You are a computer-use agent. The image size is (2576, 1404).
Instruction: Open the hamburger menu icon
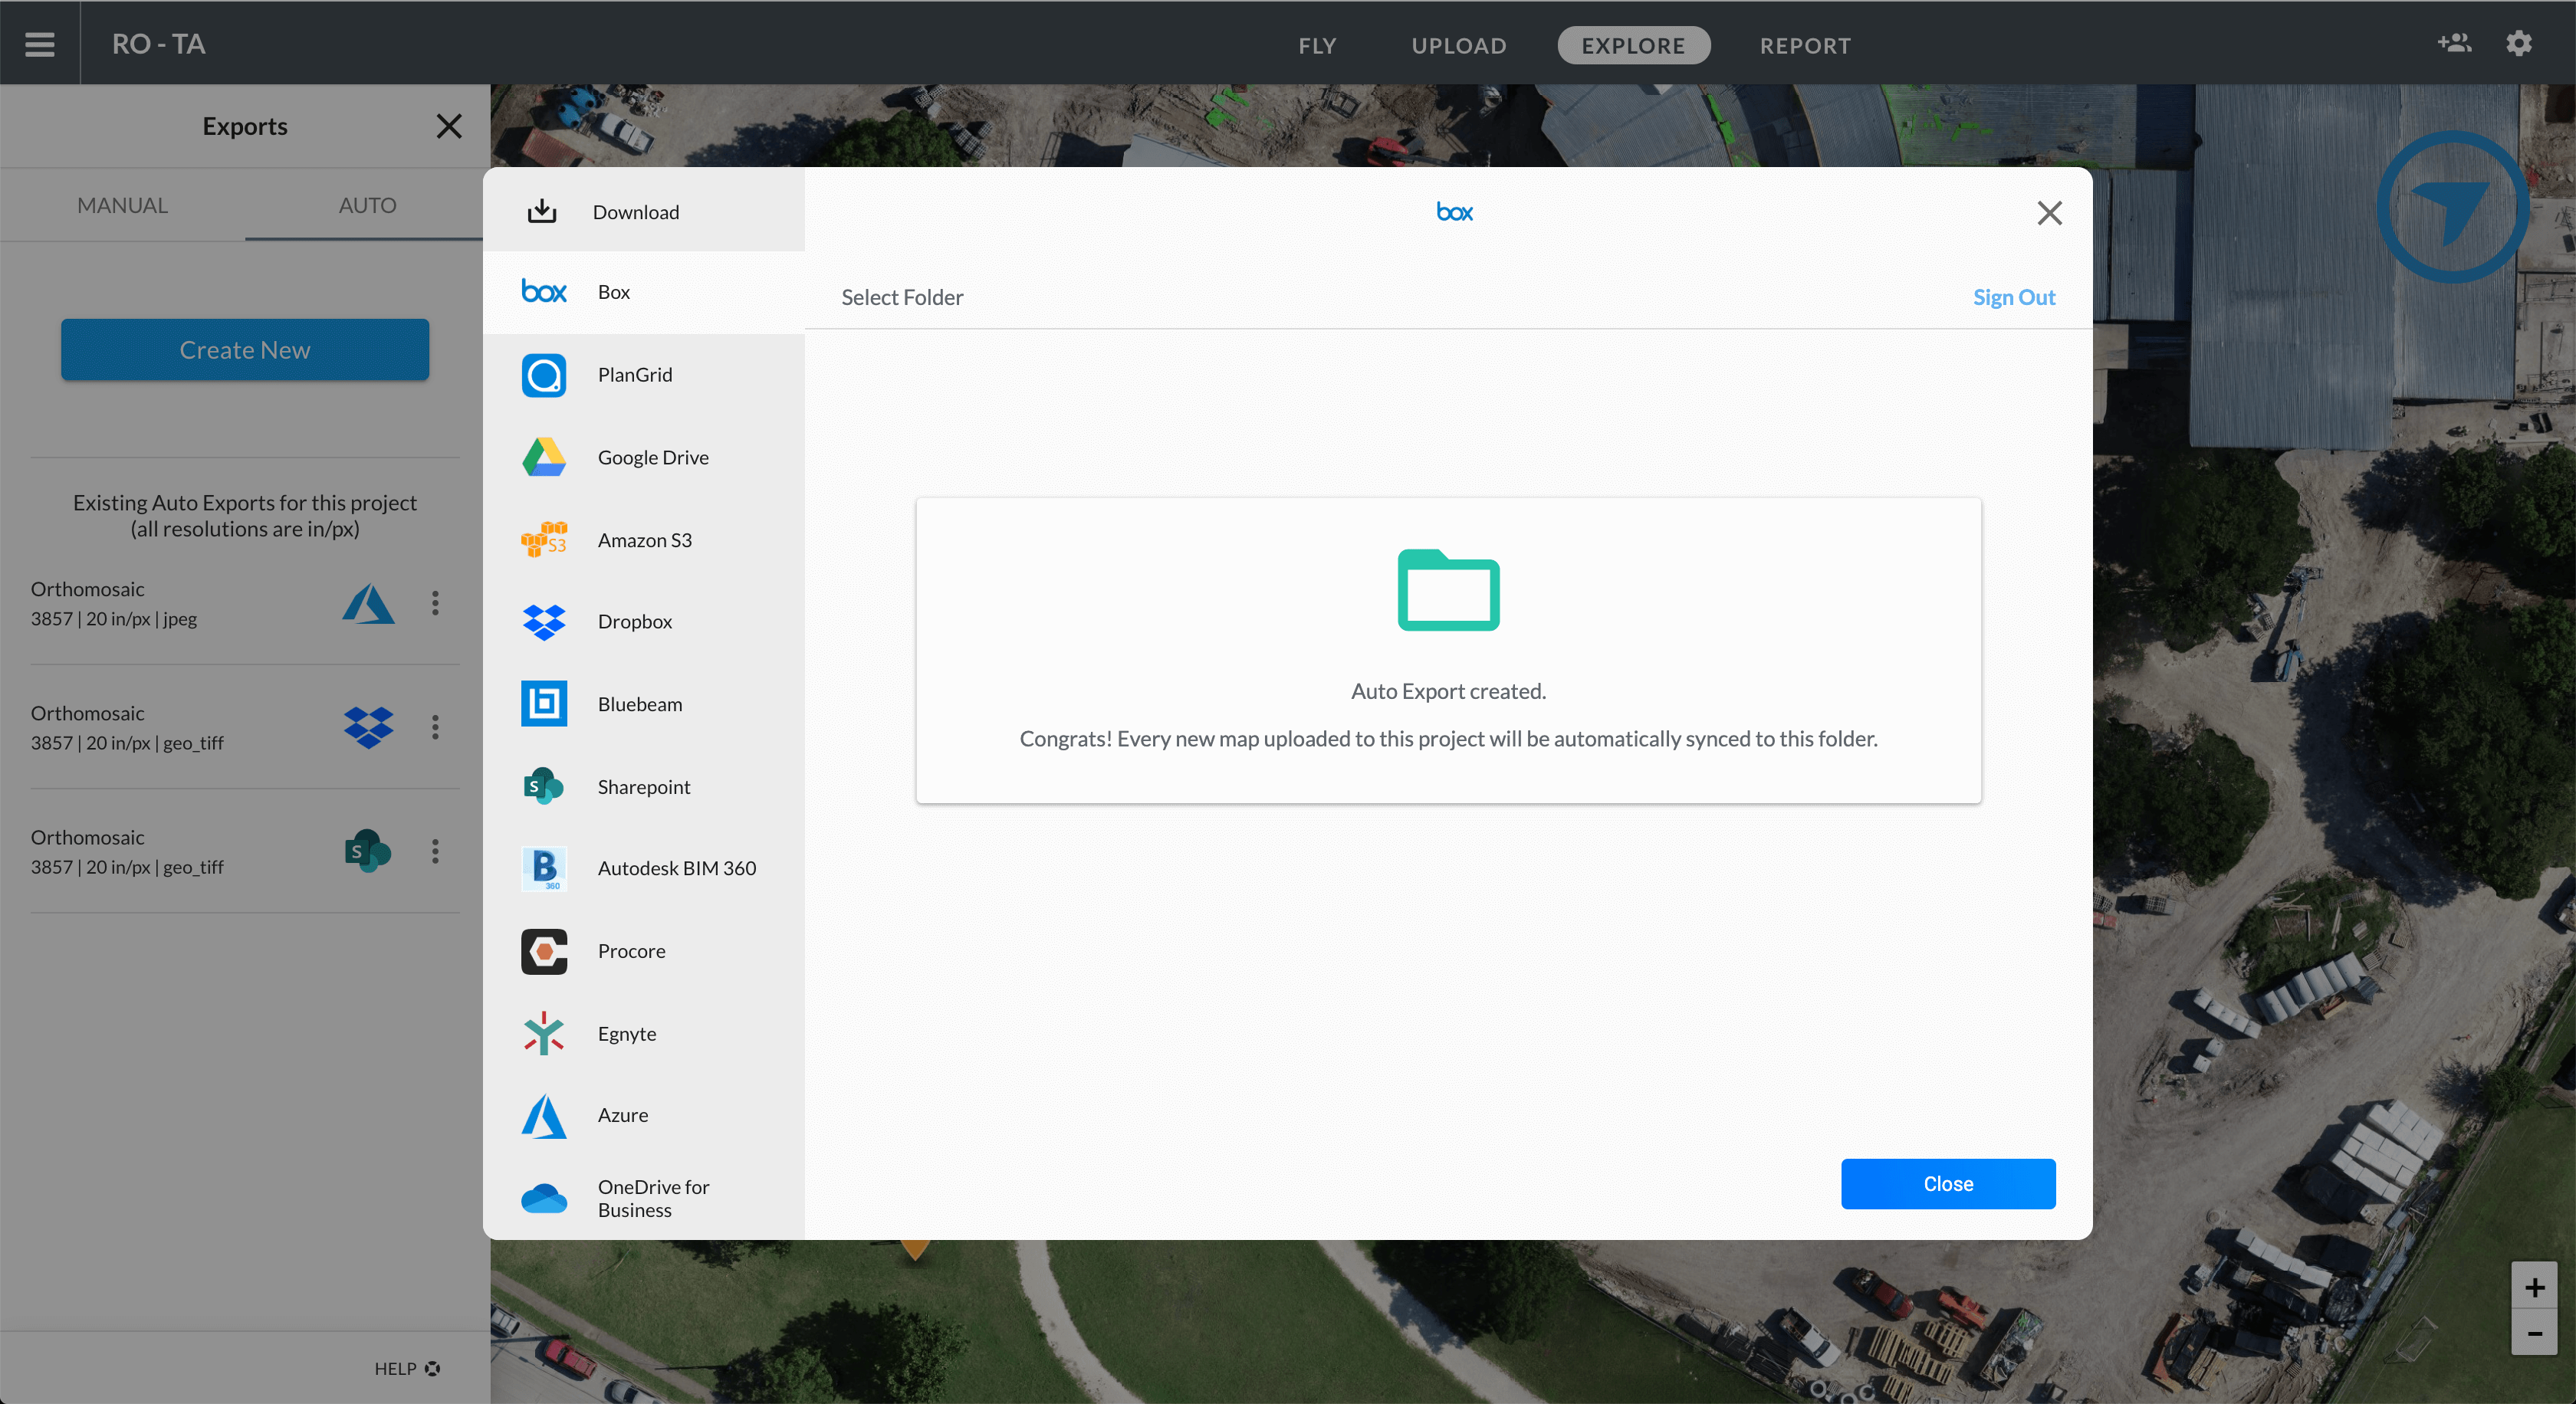pyautogui.click(x=40, y=44)
